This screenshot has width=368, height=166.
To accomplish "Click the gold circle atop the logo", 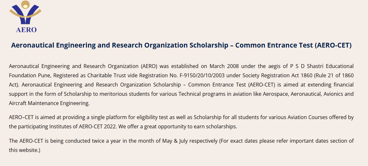I will click(26, 4).
